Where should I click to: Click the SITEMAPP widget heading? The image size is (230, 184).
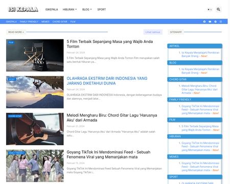pos(176,32)
